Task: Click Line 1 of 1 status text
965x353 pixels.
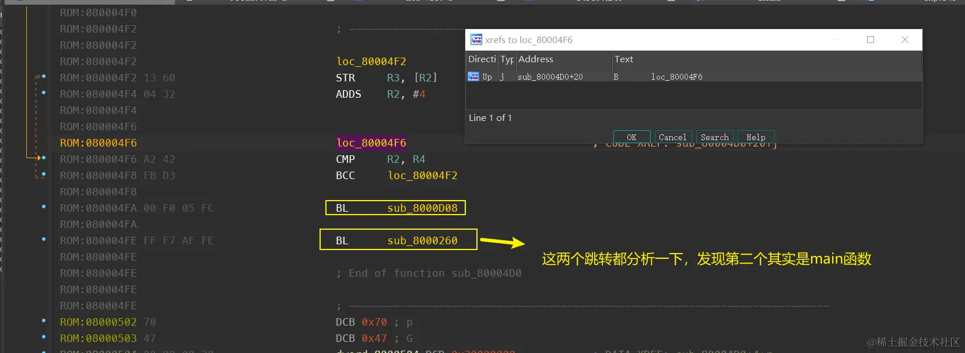Action: pos(490,118)
